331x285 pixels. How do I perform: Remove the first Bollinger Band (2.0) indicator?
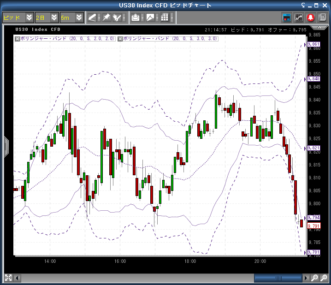point(18,39)
